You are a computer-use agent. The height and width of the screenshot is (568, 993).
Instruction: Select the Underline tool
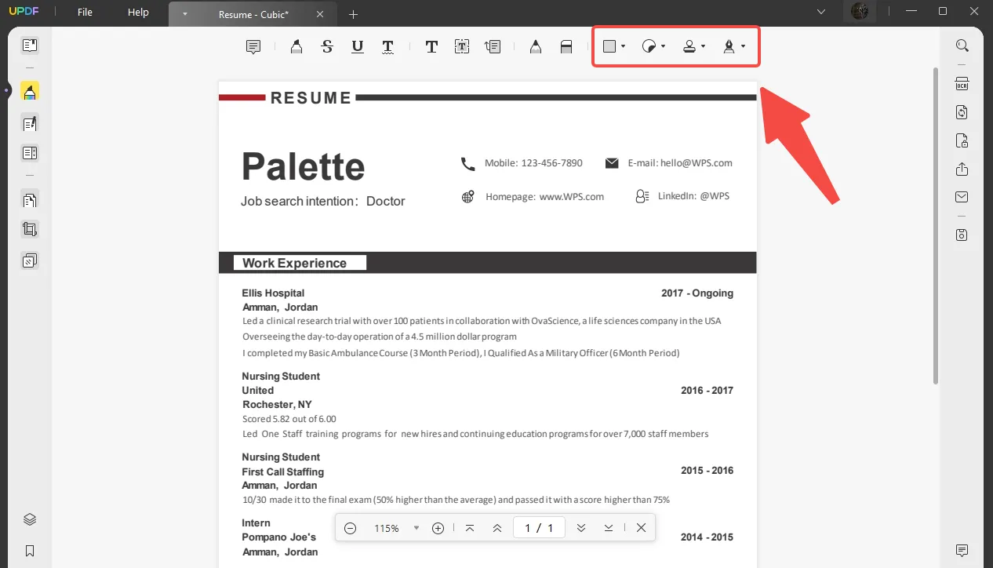coord(358,47)
